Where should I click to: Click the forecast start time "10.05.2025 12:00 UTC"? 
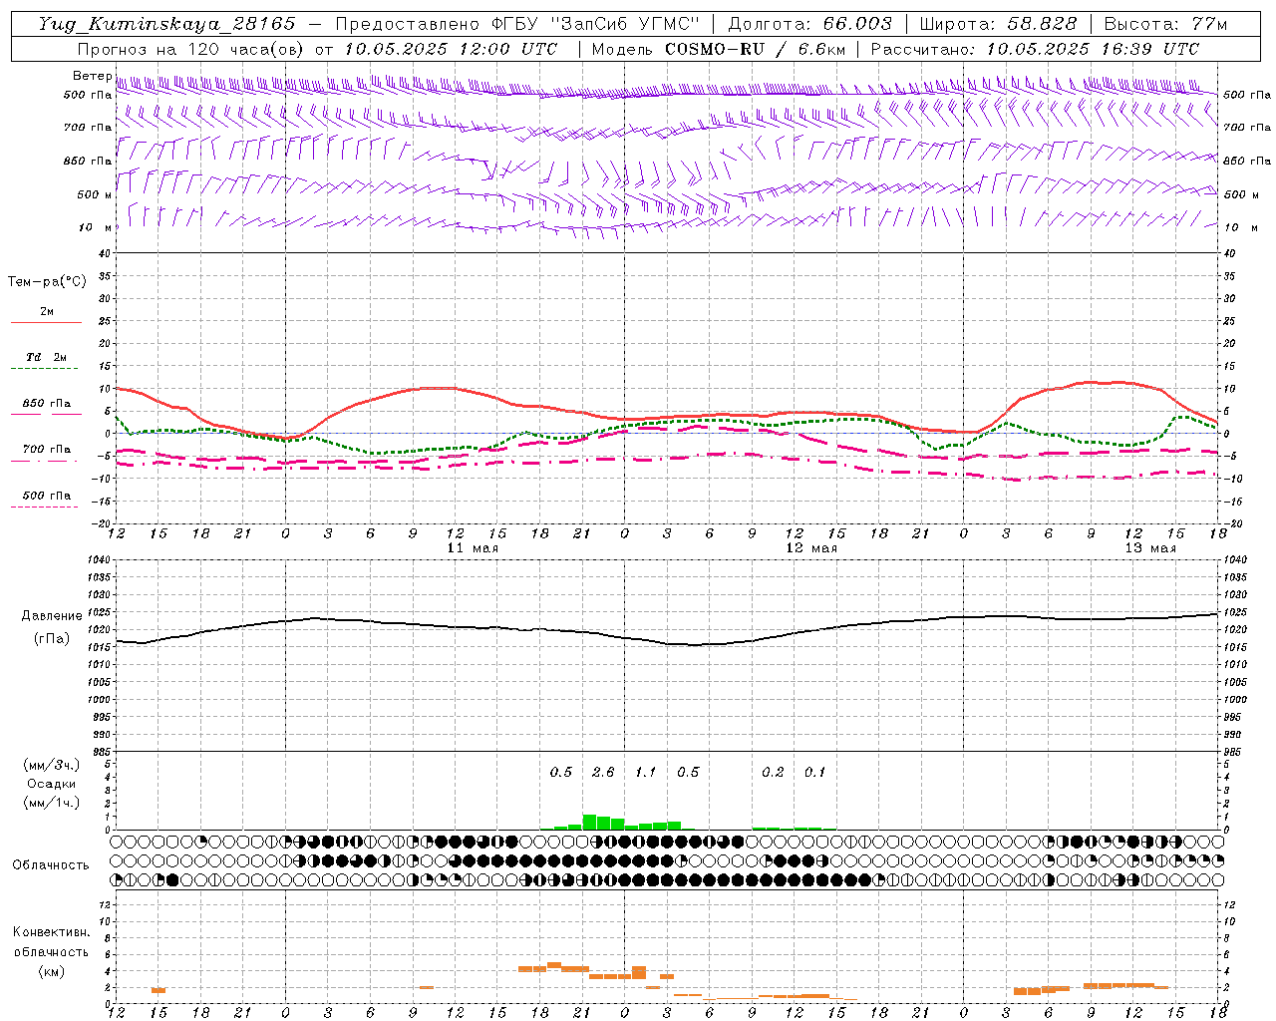[451, 49]
